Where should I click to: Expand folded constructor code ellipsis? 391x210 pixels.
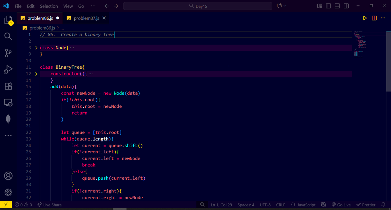click(90, 74)
